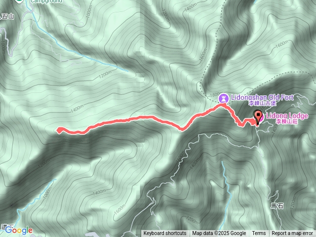Click Report a map error link
This screenshot has height=237, width=316.
click(292, 234)
